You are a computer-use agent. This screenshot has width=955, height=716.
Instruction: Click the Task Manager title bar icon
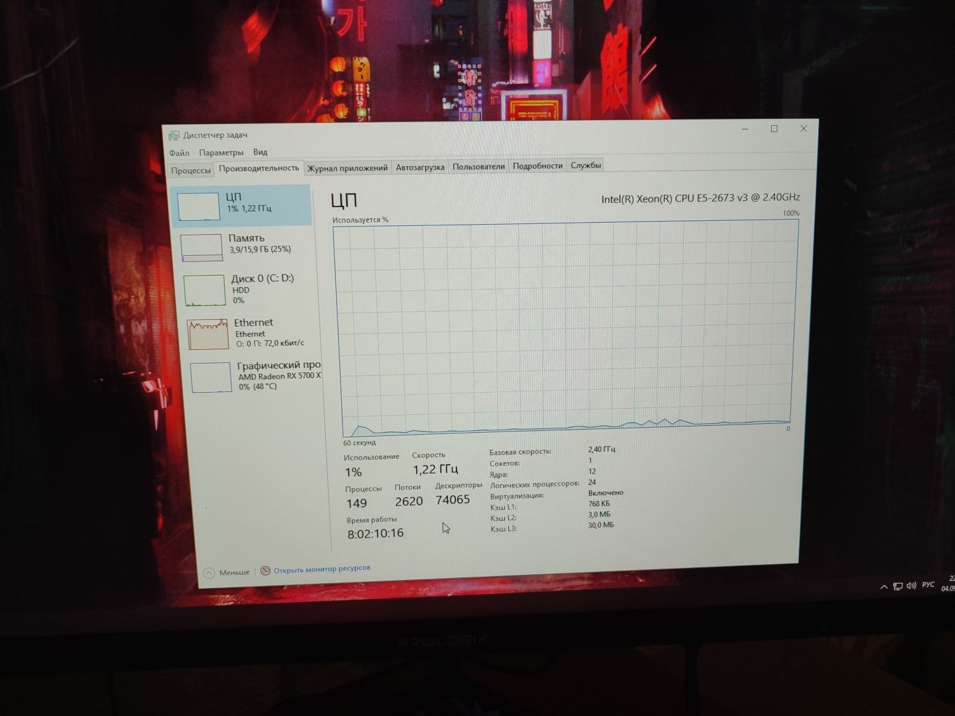pos(174,136)
